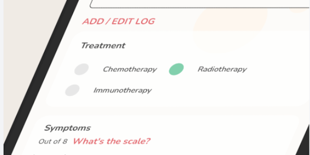Select the Chemotherapy treatment toggle
This screenshot has height=155, width=310.
click(82, 69)
